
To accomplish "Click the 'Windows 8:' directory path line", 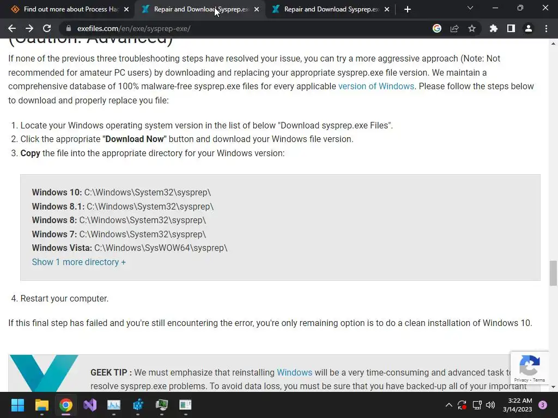I will [119, 220].
